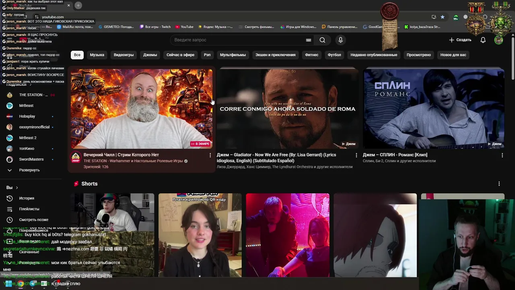Open options menu for Вечерний Чилл video
The width and height of the screenshot is (515, 290).
tap(210, 155)
